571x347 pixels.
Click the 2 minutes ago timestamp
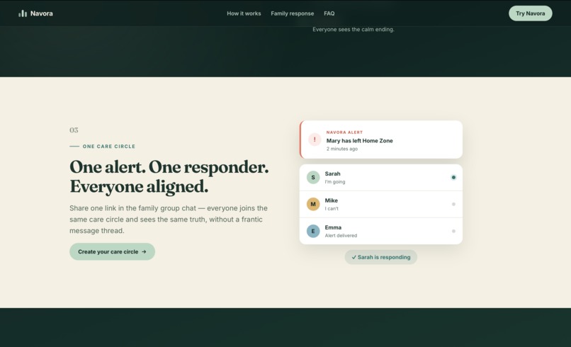[342, 149]
